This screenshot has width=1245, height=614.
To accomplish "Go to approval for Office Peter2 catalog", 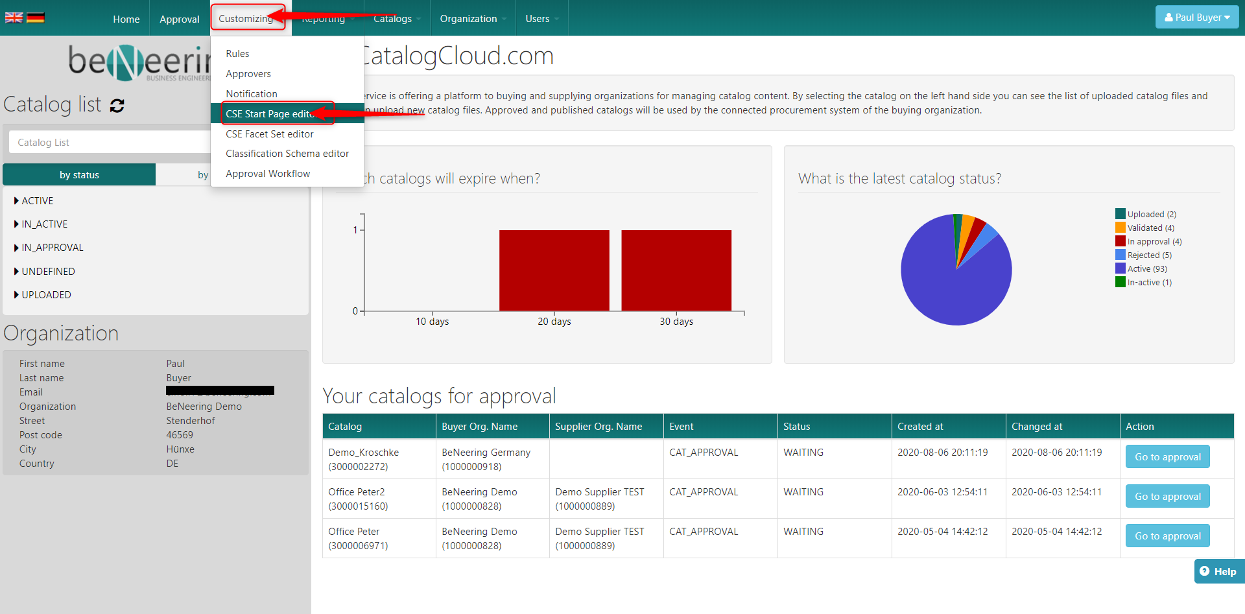I will (x=1167, y=497).
